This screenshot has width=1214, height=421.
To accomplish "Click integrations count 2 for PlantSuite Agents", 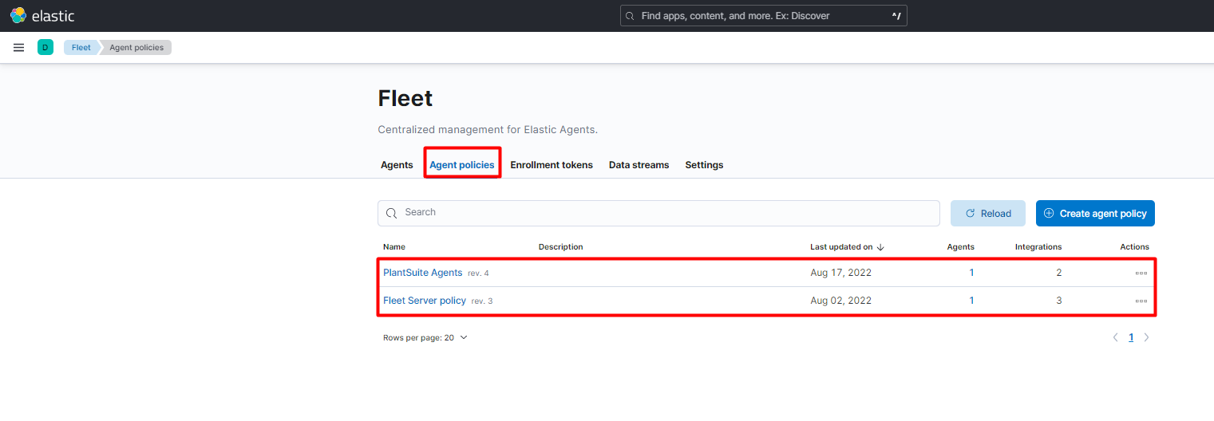I will click(x=1058, y=273).
